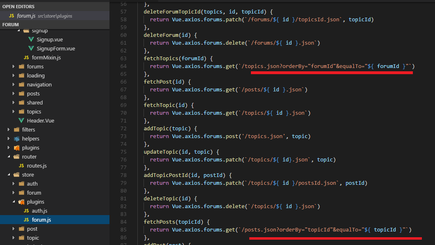Open SignupForm.vue file
The width and height of the screenshot is (435, 245).
click(56, 48)
